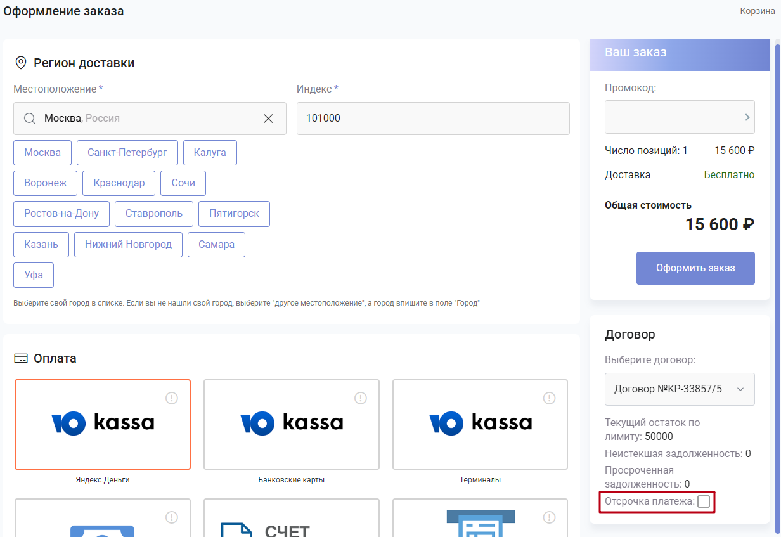Image resolution: width=781 pixels, height=537 pixels.
Task: Choose the Нижний Новгород city chip
Action: point(128,245)
